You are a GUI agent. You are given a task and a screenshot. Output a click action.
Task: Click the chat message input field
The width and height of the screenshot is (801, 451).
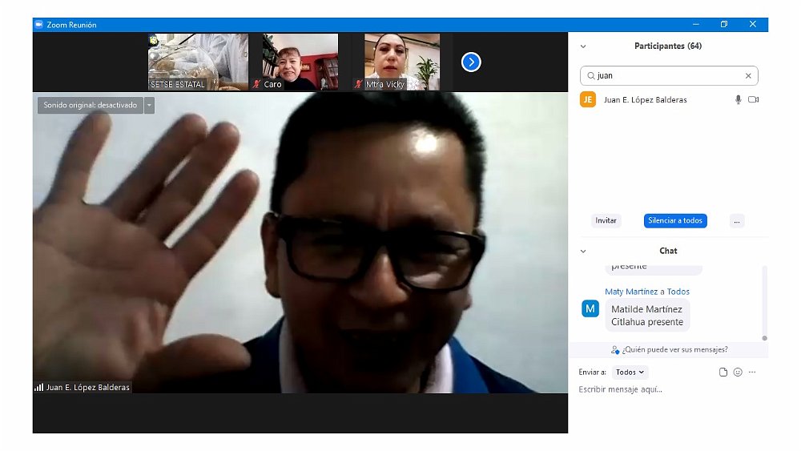pyautogui.click(x=665, y=390)
